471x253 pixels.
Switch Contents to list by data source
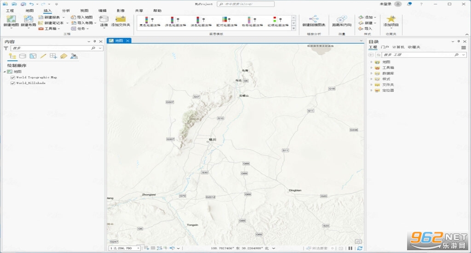pos(23,56)
